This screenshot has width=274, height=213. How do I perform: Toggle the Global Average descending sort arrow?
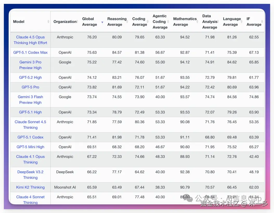(x=102, y=22)
